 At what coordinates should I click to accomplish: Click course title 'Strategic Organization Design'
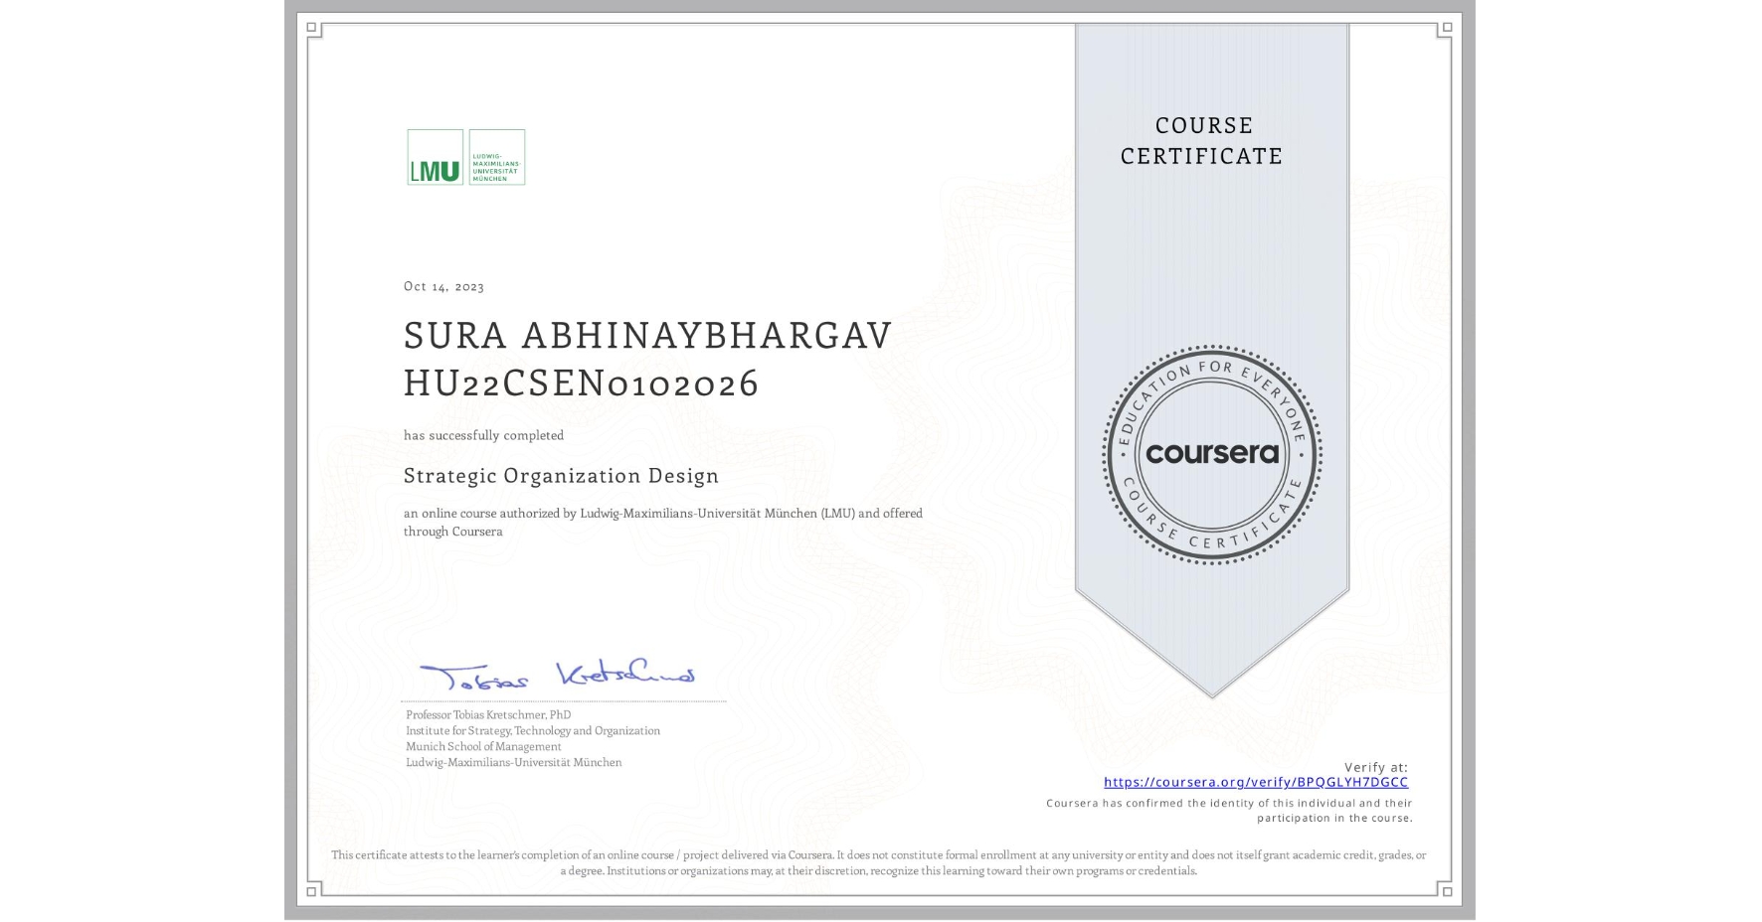click(561, 476)
